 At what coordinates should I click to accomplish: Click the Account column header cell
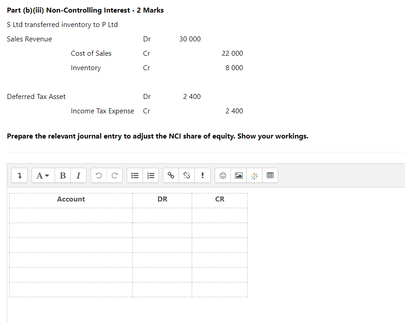71,201
